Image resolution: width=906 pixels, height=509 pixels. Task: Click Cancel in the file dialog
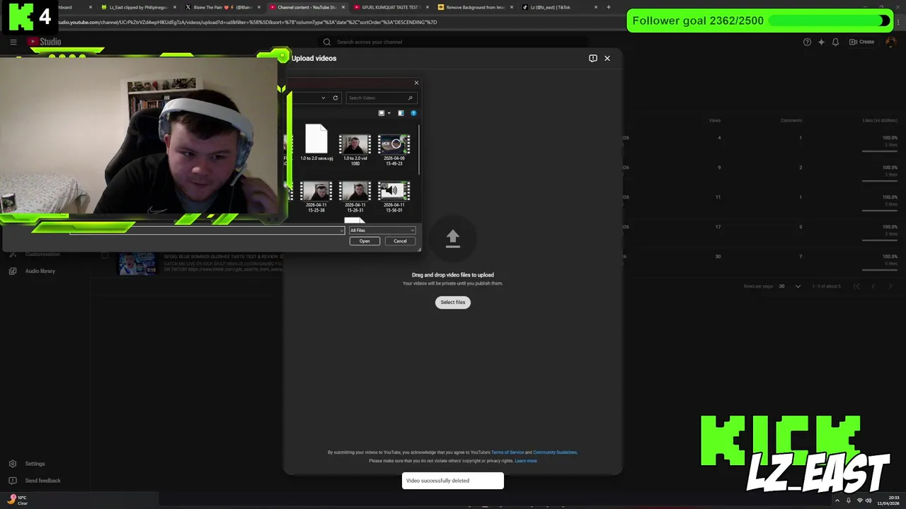pyautogui.click(x=401, y=241)
